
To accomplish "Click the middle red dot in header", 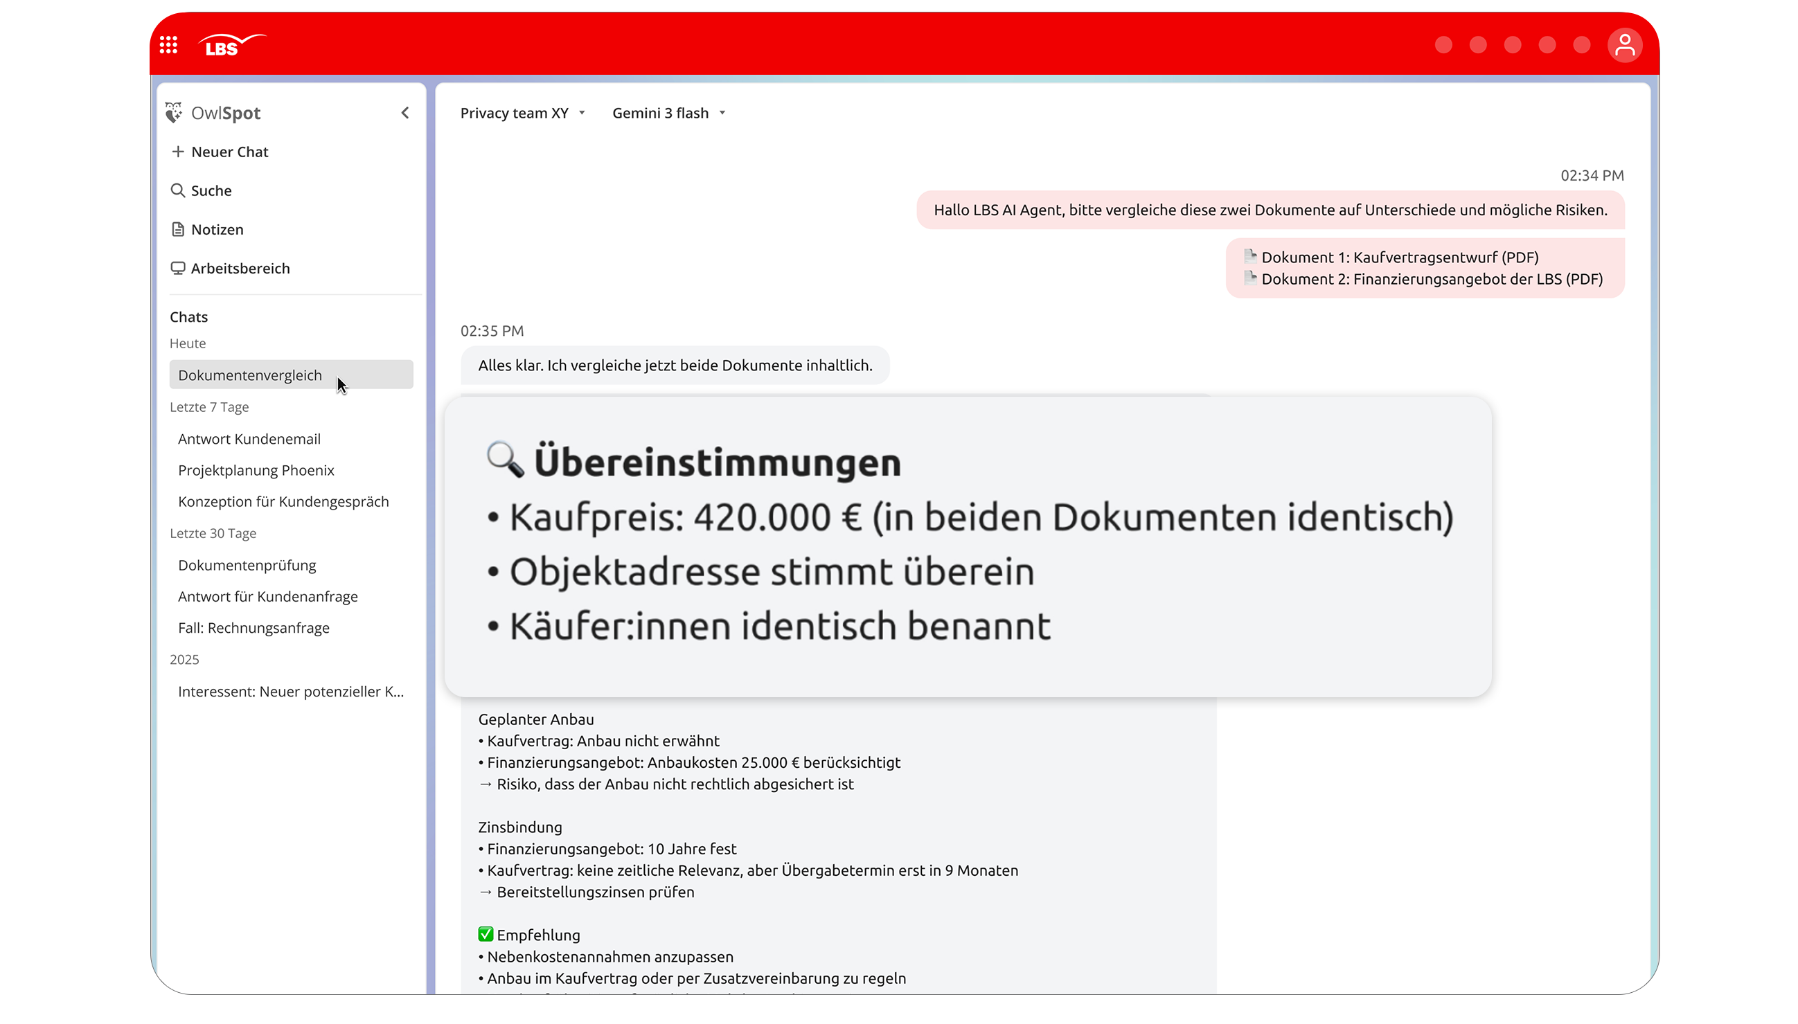I will pyautogui.click(x=1513, y=45).
